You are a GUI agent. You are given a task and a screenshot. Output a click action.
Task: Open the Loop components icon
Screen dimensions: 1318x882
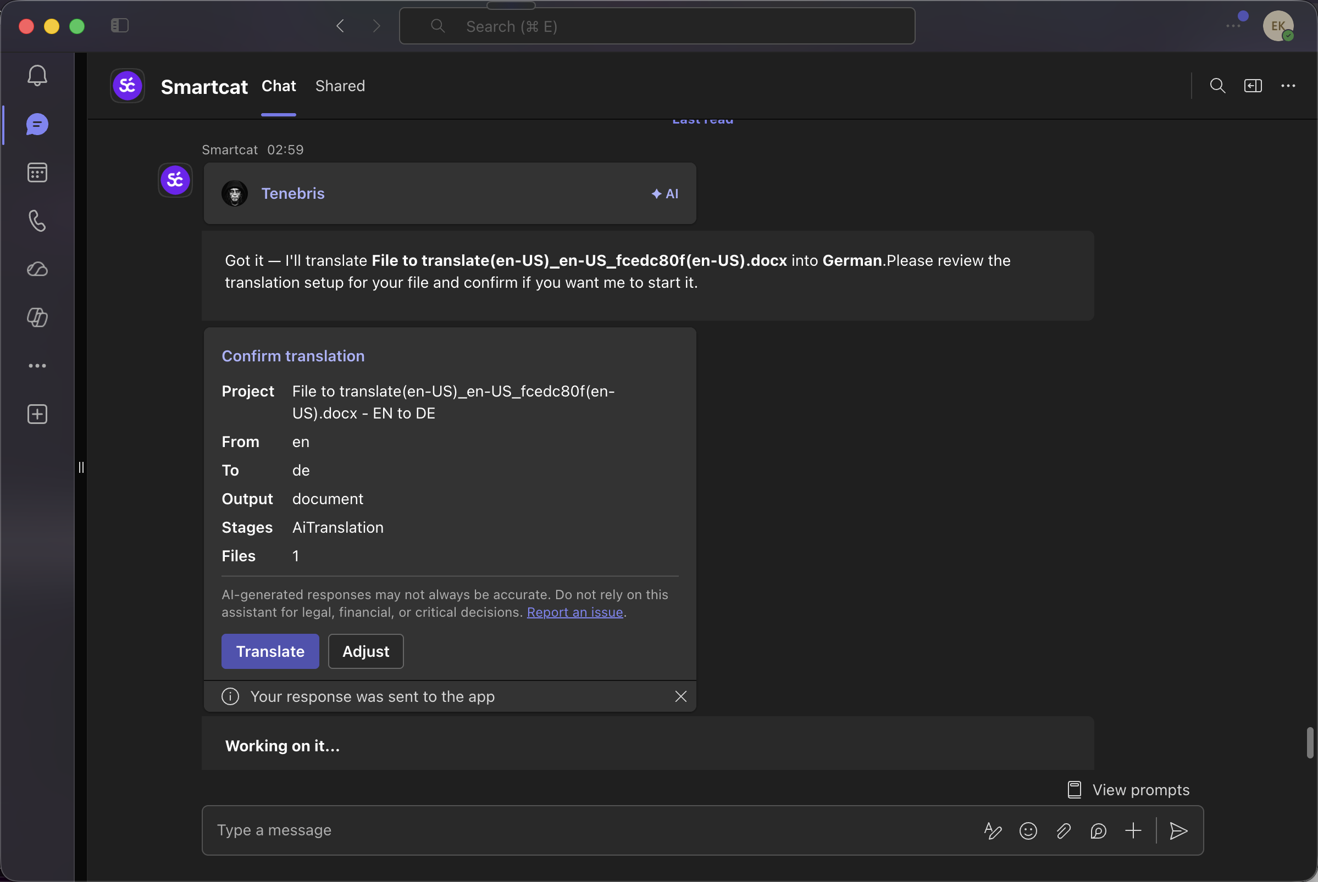tap(1098, 831)
